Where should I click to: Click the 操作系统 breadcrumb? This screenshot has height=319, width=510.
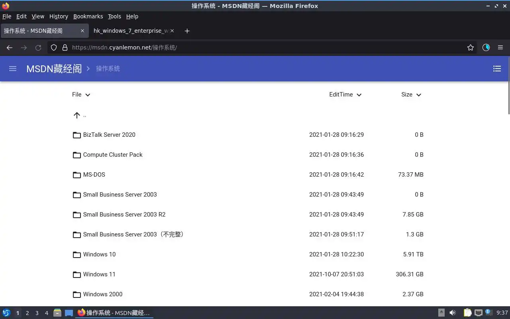click(108, 69)
